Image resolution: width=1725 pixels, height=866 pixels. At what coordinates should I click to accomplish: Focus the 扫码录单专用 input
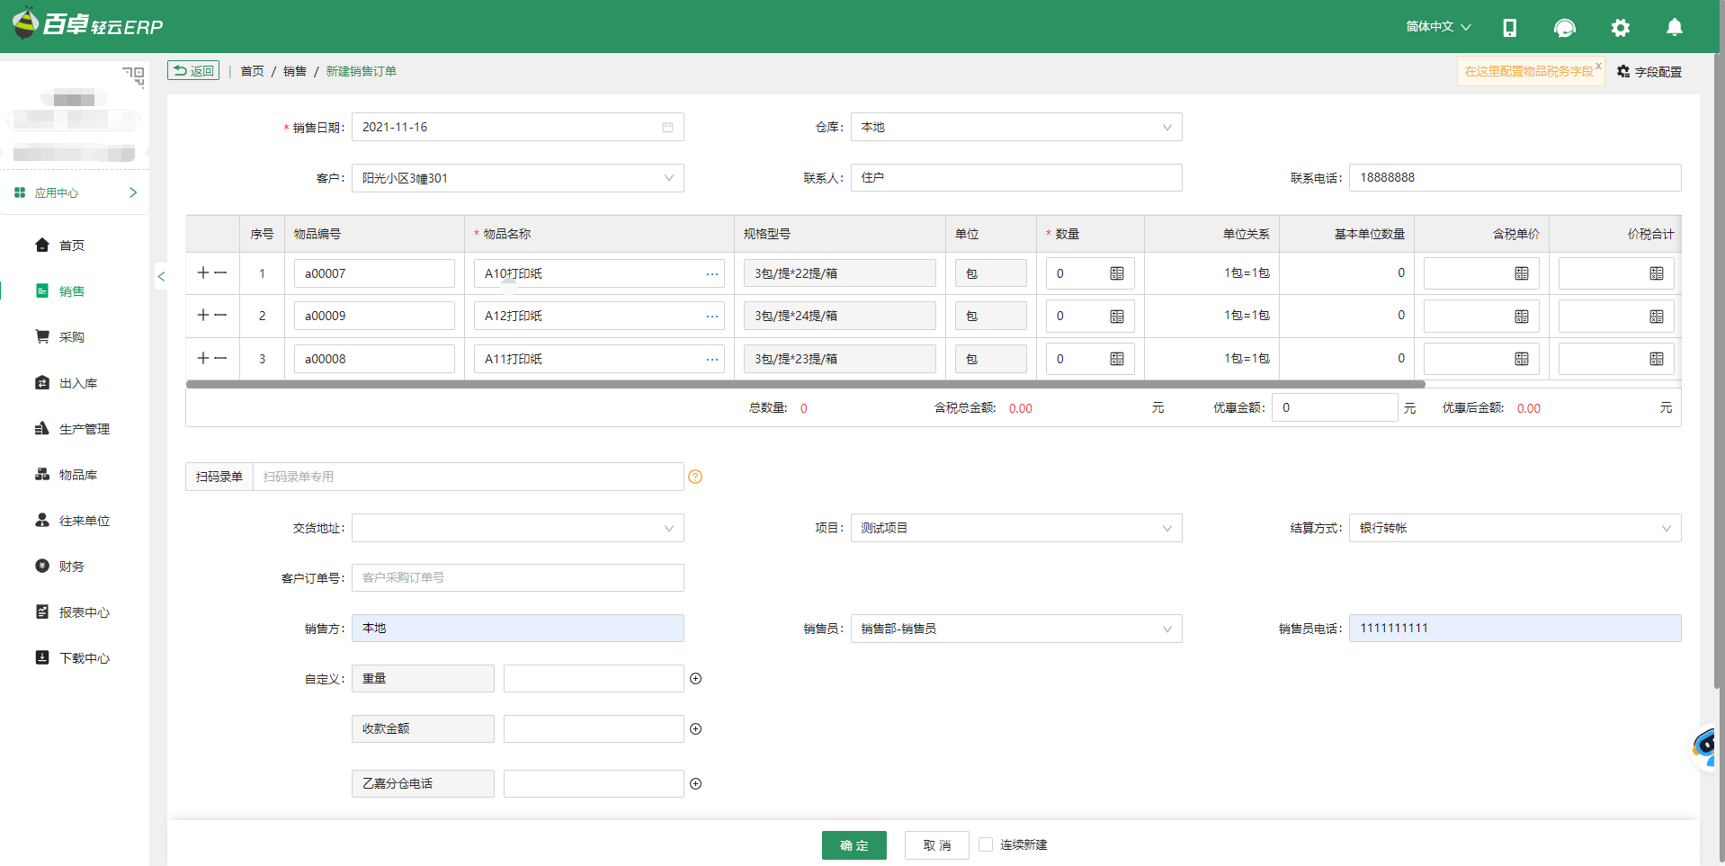click(469, 477)
